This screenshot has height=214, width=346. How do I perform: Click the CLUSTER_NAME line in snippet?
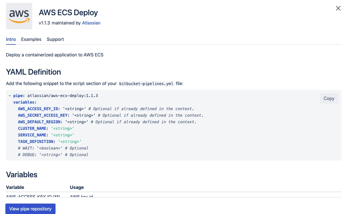coord(46,128)
